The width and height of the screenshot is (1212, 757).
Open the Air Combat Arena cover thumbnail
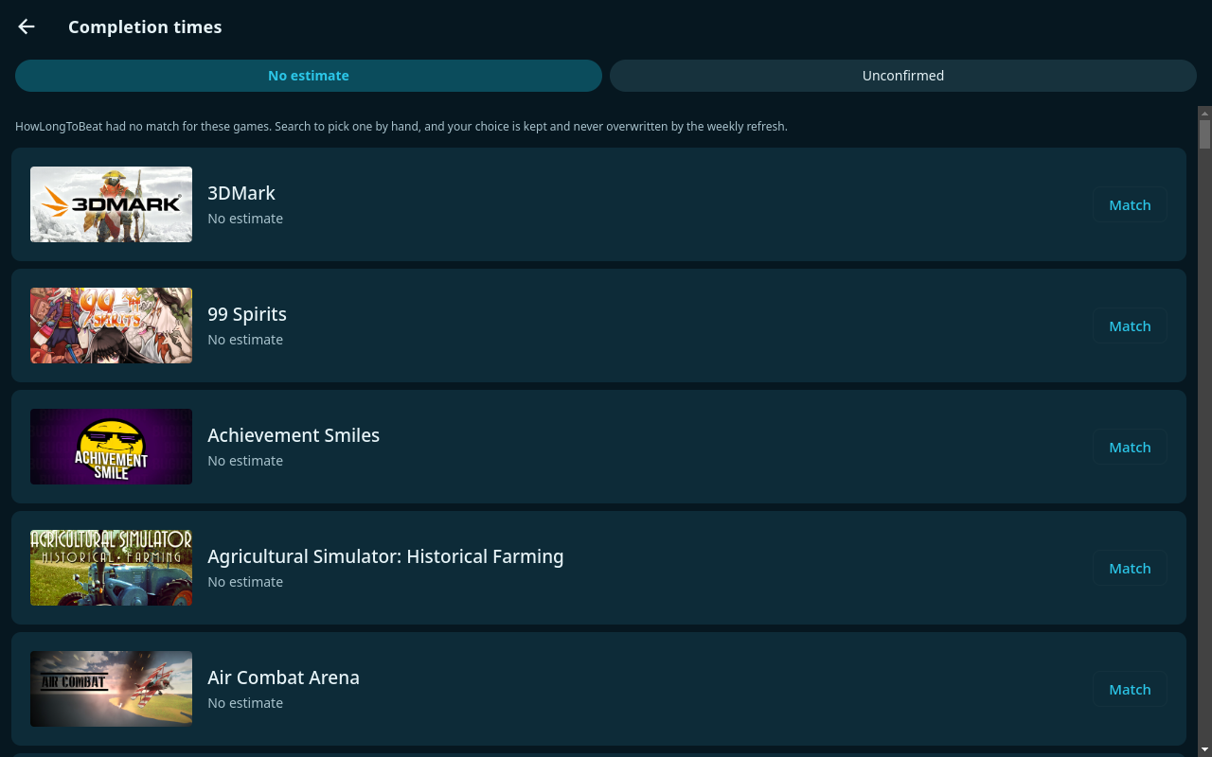111,689
